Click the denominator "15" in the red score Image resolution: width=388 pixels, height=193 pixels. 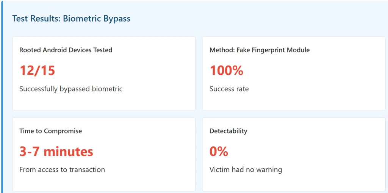coord(47,71)
